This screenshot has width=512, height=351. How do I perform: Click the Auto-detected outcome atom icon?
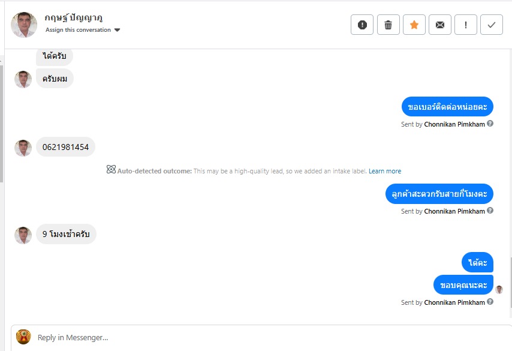click(111, 170)
